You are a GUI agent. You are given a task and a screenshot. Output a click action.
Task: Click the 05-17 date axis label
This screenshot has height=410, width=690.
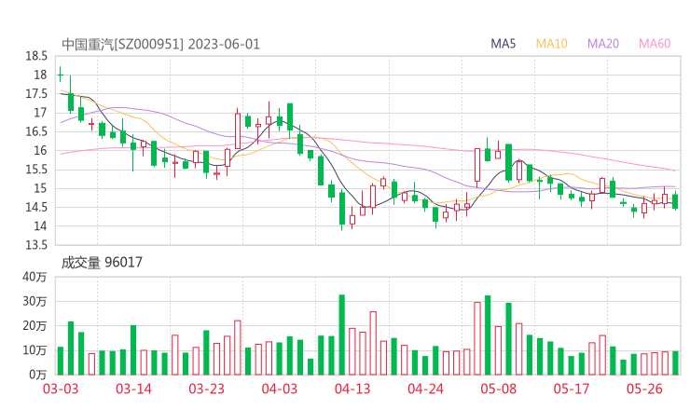(x=572, y=389)
